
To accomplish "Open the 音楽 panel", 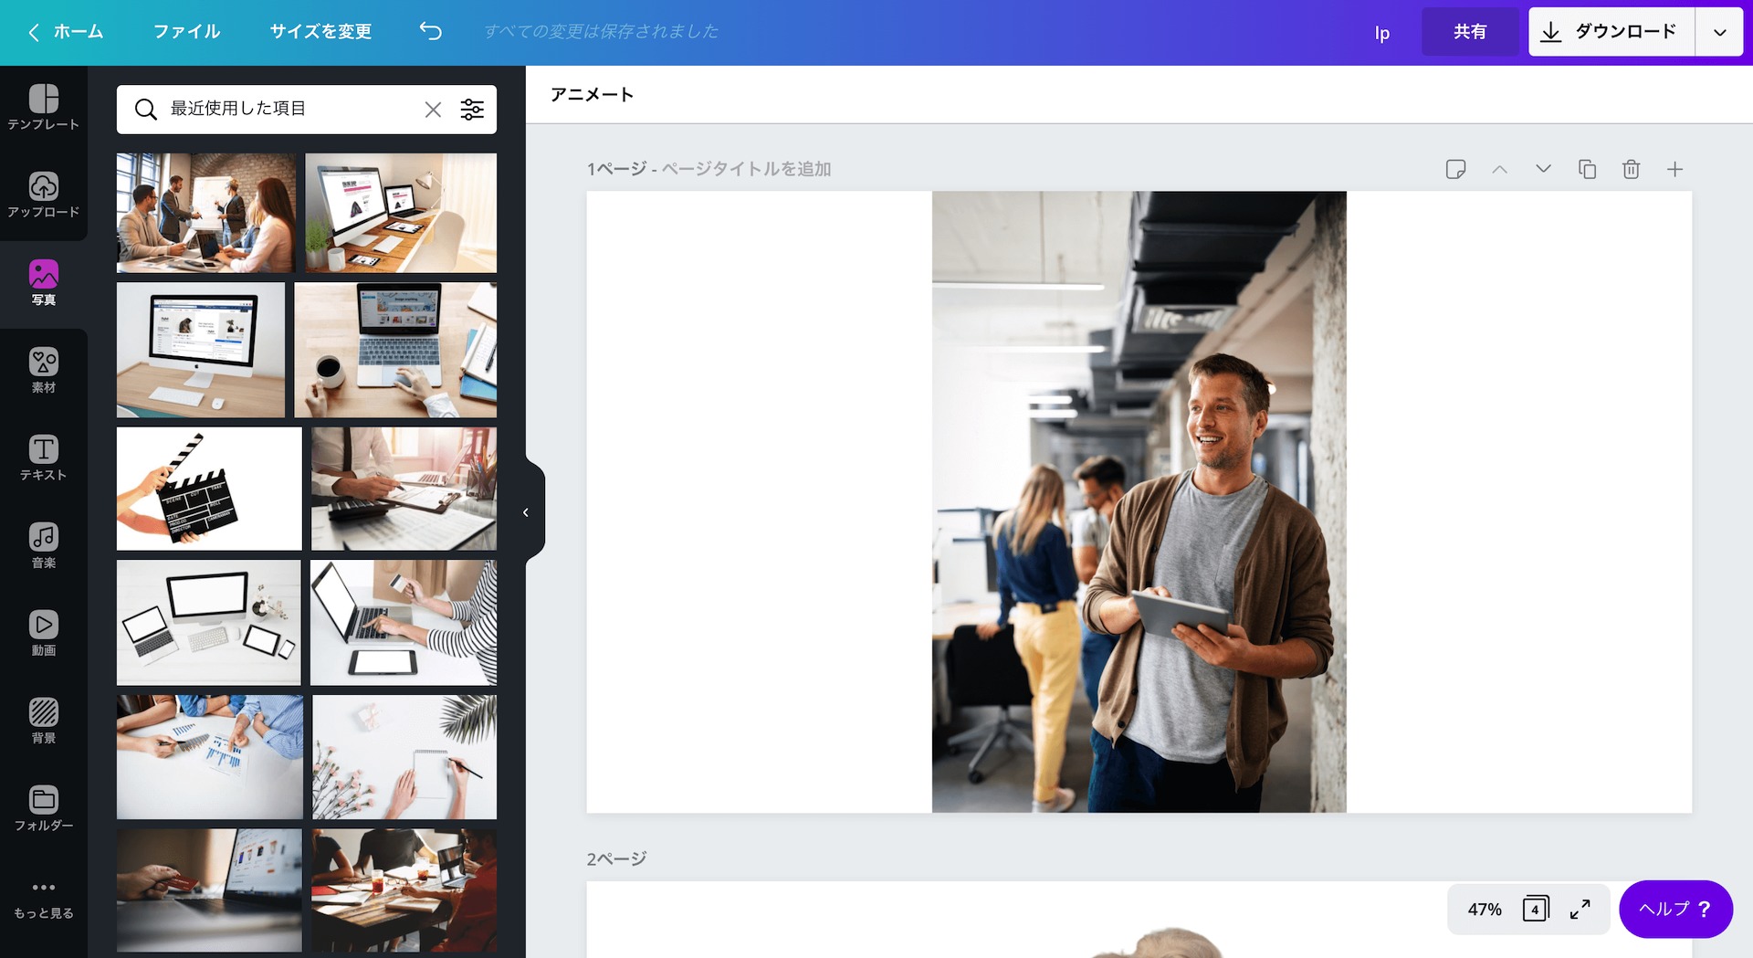I will [x=43, y=542].
